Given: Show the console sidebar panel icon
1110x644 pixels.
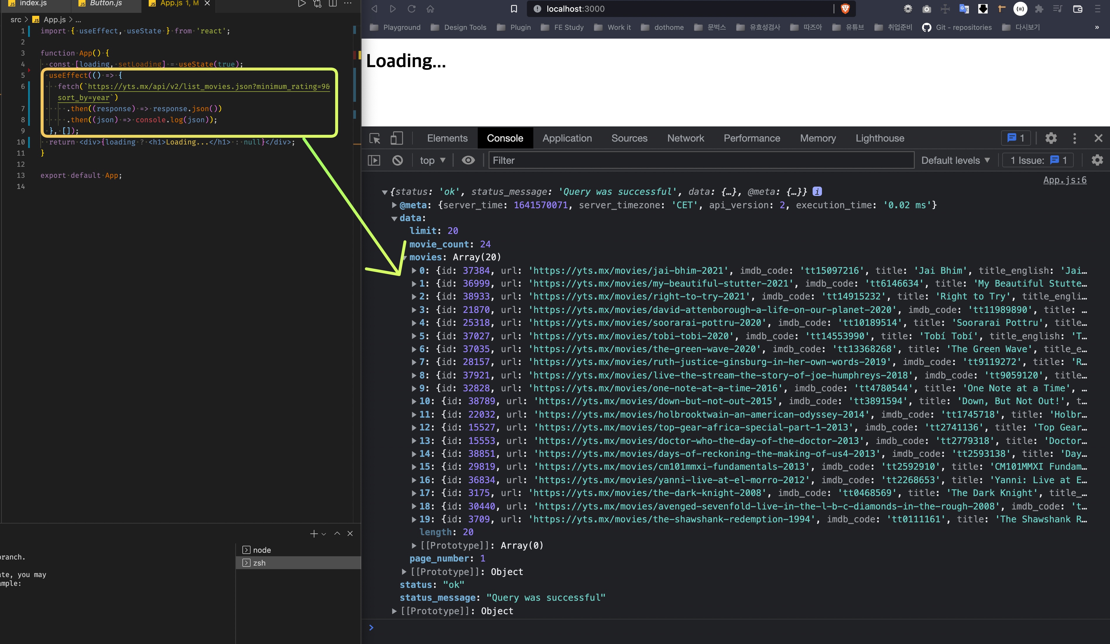Looking at the screenshot, I should point(374,161).
